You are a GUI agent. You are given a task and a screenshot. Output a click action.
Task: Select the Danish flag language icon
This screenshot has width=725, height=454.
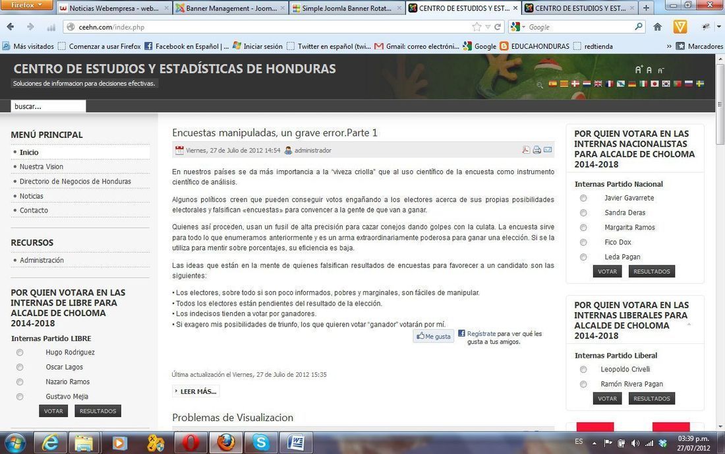pos(575,84)
